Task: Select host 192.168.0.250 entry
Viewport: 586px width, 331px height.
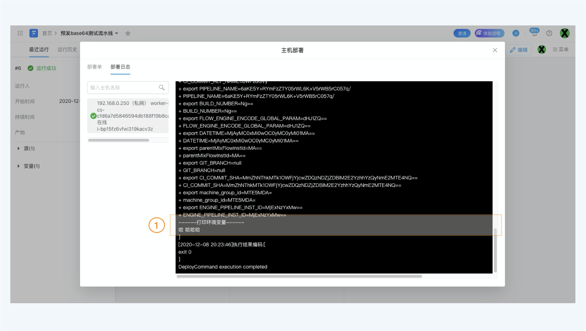Action: pyautogui.click(x=128, y=116)
